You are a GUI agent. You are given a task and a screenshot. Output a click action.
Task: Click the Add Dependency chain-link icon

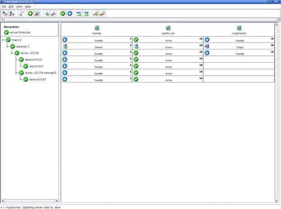click(95, 14)
